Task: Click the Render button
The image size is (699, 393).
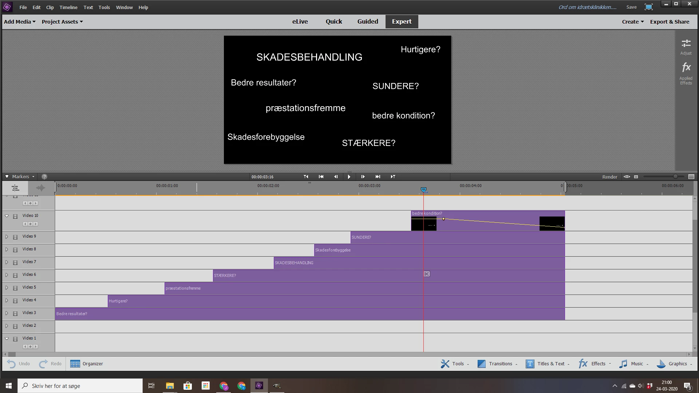Action: coord(609,177)
